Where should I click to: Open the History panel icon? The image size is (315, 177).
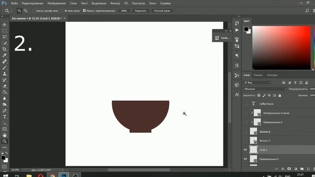tap(237, 23)
